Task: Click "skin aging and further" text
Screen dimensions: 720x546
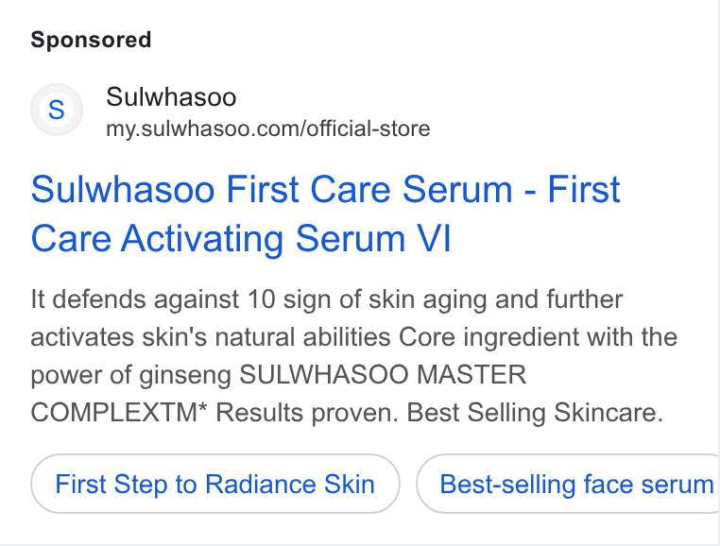Action: pyautogui.click(x=496, y=299)
